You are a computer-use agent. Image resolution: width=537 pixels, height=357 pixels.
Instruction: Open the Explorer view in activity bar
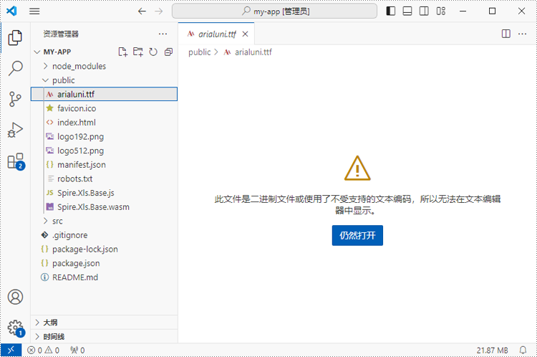click(x=15, y=37)
